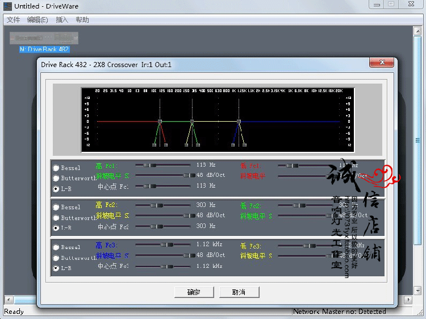Viewport: 426px width, 319px height.
Task: Click the M: Drive Rack 482 device label
Action: pyautogui.click(x=44, y=49)
